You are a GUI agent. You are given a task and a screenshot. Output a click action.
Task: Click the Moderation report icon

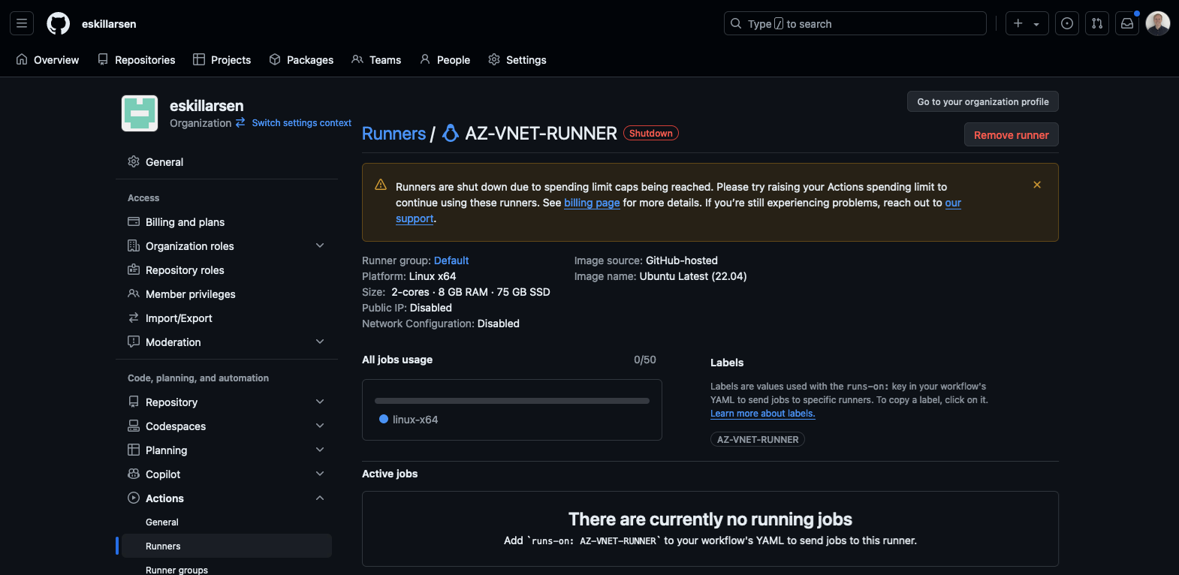pyautogui.click(x=134, y=342)
